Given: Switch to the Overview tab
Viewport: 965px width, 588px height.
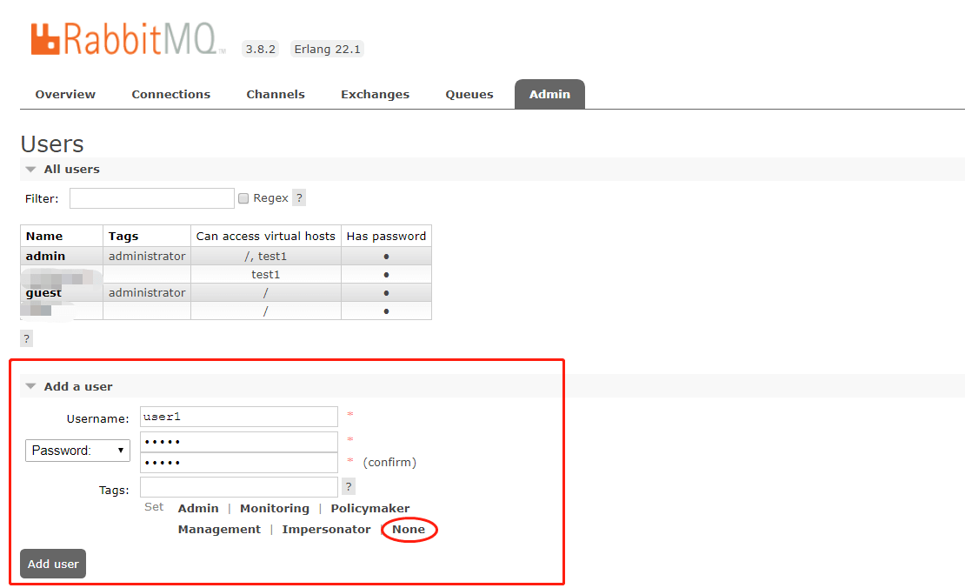Looking at the screenshot, I should click(x=65, y=94).
